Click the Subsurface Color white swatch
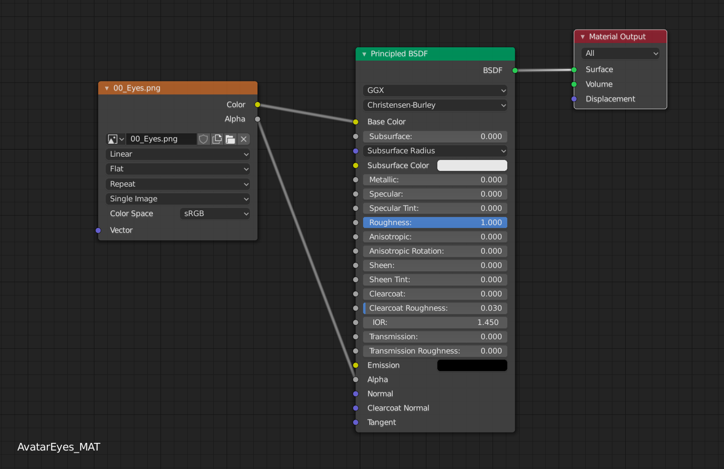This screenshot has width=724, height=469. (x=472, y=165)
